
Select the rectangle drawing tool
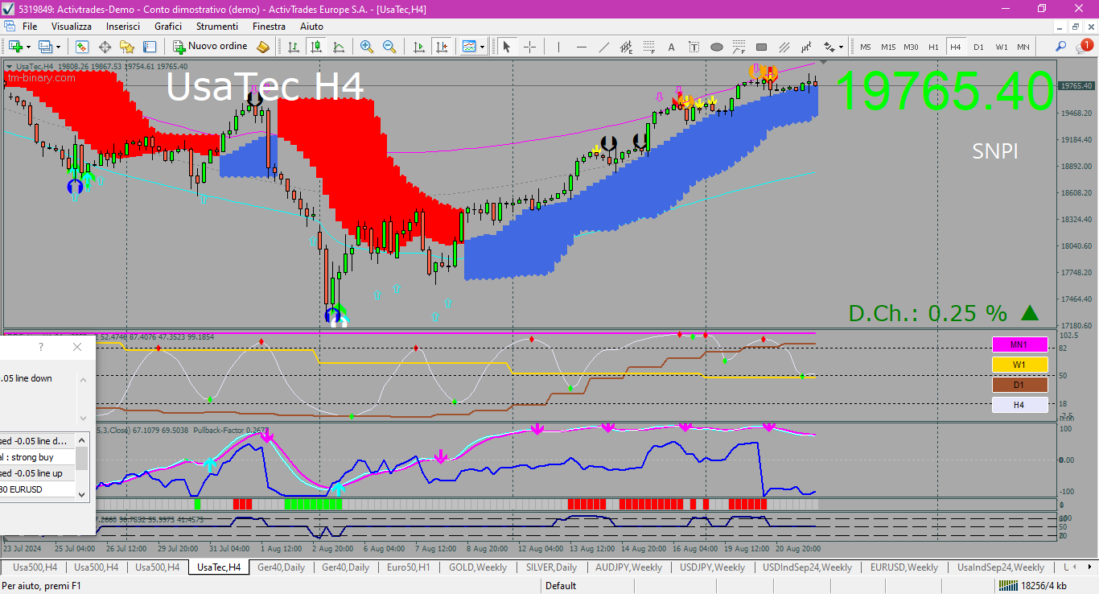(762, 47)
